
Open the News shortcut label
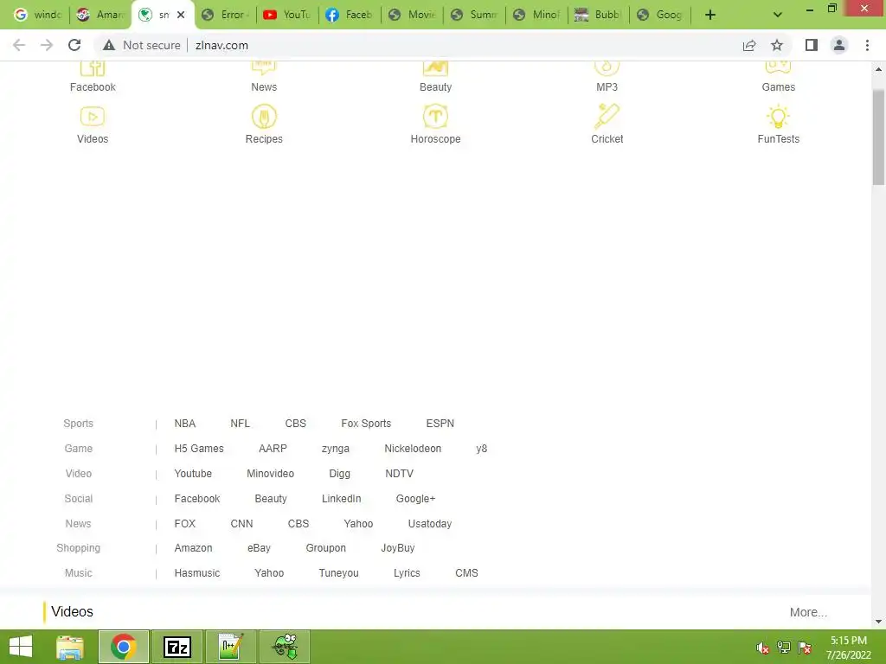point(264,87)
